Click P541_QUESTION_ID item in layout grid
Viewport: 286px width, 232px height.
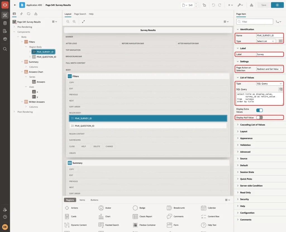[x=148, y=126]
